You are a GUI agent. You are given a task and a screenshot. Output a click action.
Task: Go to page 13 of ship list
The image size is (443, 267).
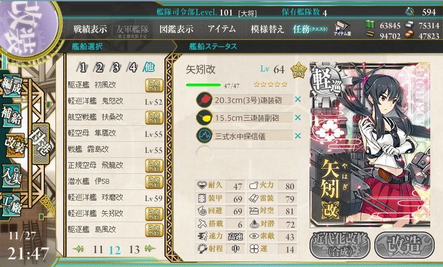[134, 249]
